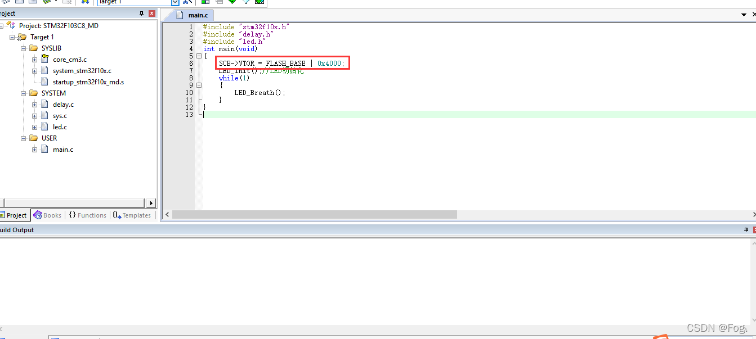The image size is (756, 339).
Task: Open the editor tab list arrow
Action: tap(744, 15)
